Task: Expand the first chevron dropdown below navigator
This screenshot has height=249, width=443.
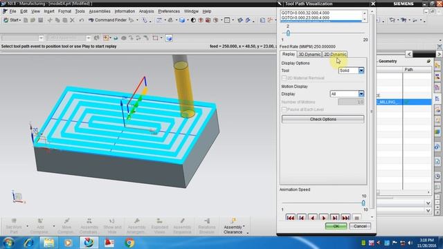Action: point(428,203)
